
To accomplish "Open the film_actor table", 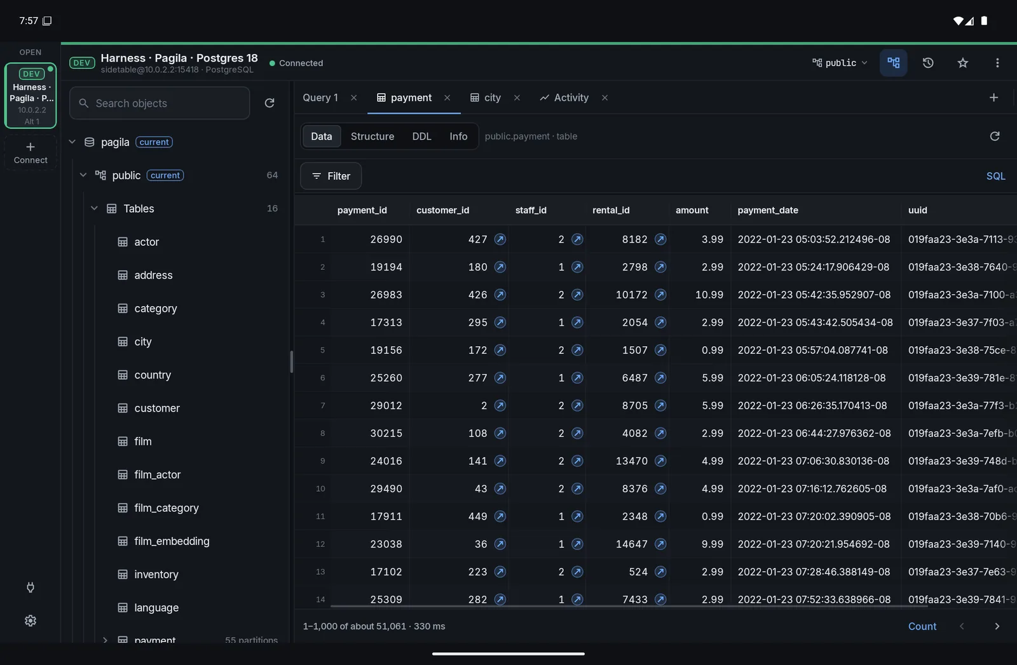I will point(157,474).
